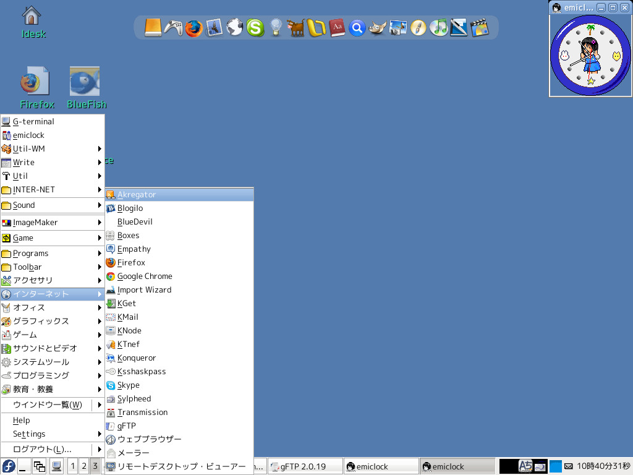
Task: Click the blue magnifier search icon in dock
Action: pos(357,28)
